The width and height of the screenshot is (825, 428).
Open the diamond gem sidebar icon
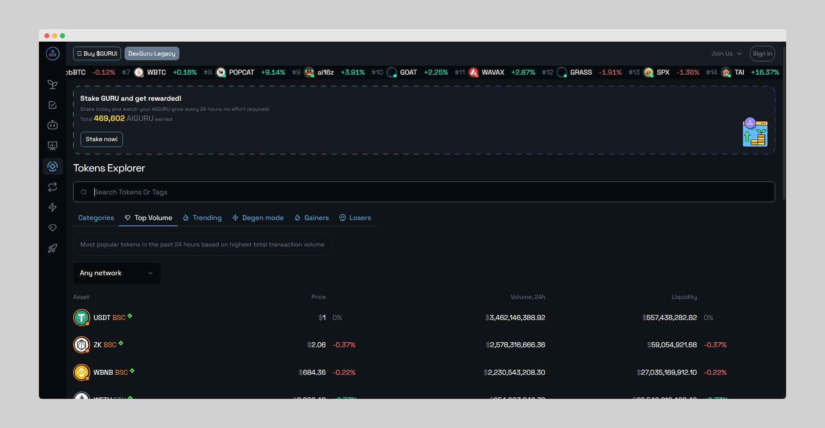[53, 228]
